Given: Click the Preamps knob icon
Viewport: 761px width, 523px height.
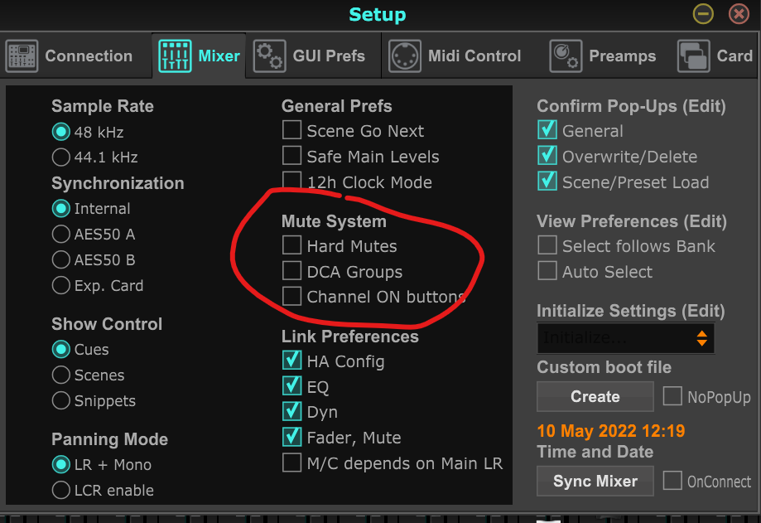Looking at the screenshot, I should point(566,56).
